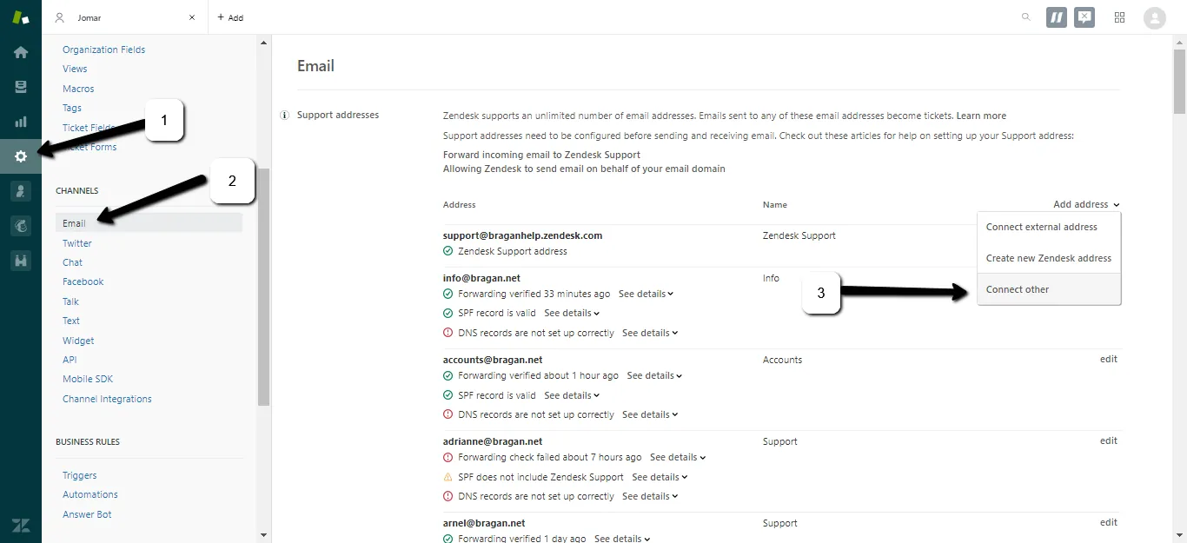Viewport: 1187px width, 543px height.
Task: Open the sidebar app icon below the gear
Action: pos(21,191)
